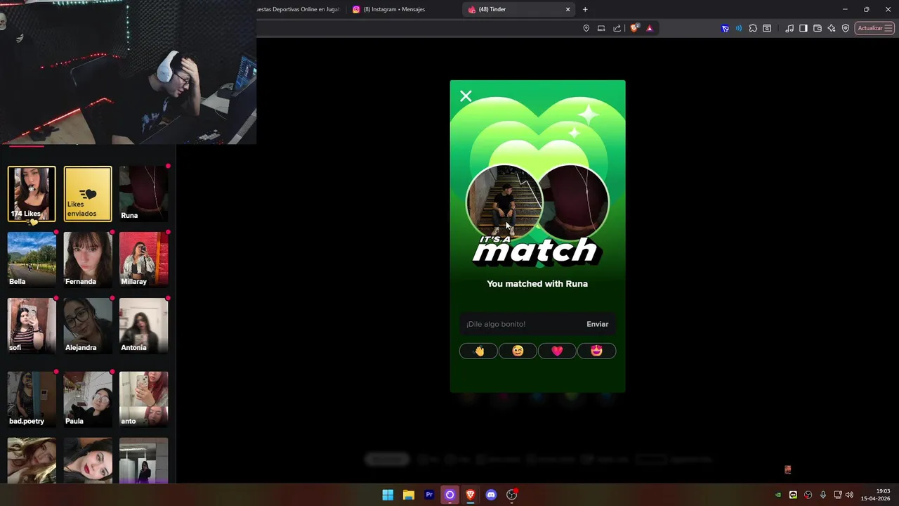
Task: Open the match with Bella
Action: (32, 260)
